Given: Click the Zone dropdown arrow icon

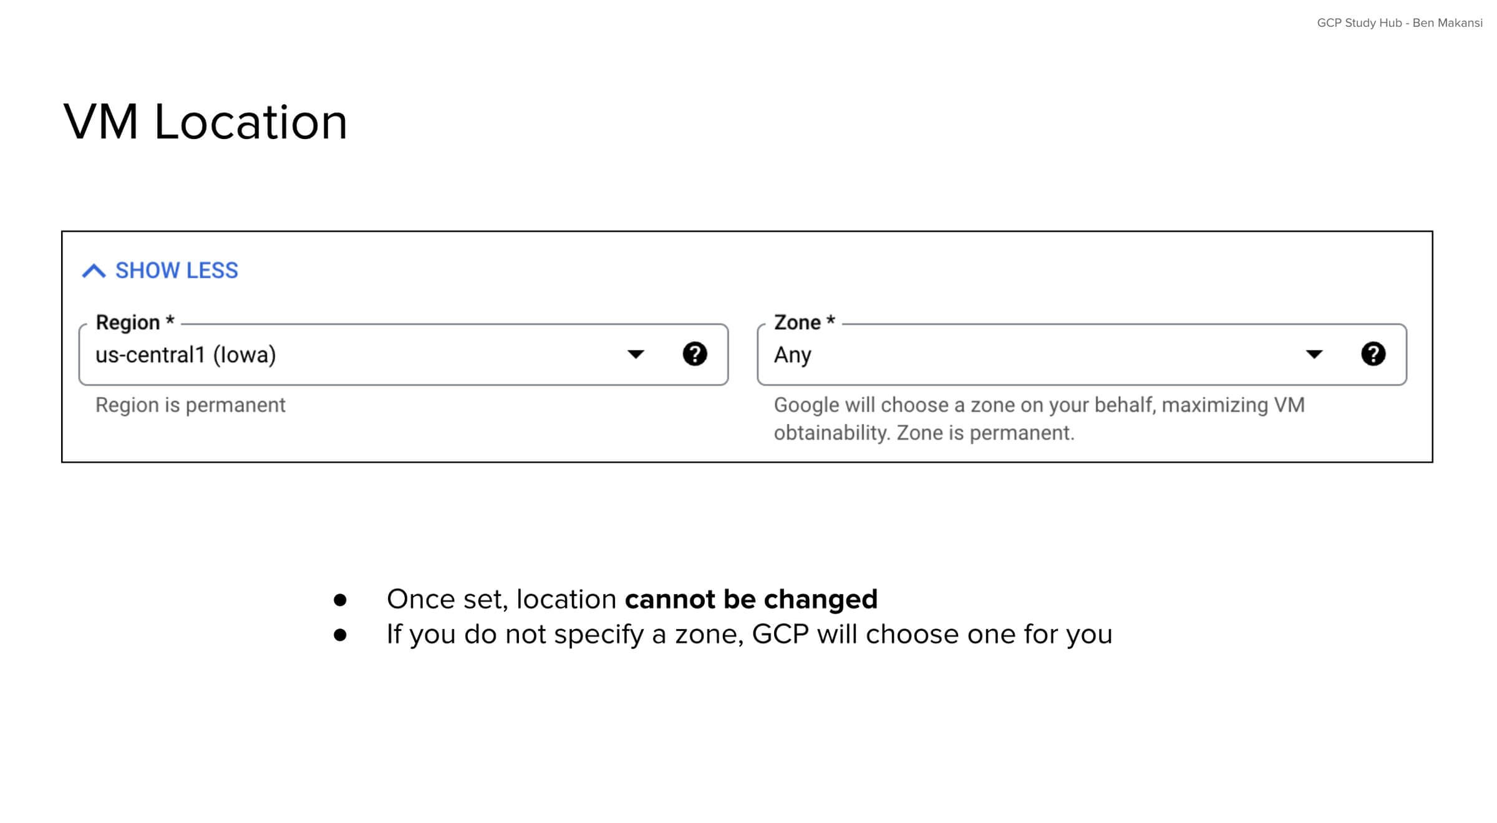Looking at the screenshot, I should click(x=1313, y=354).
